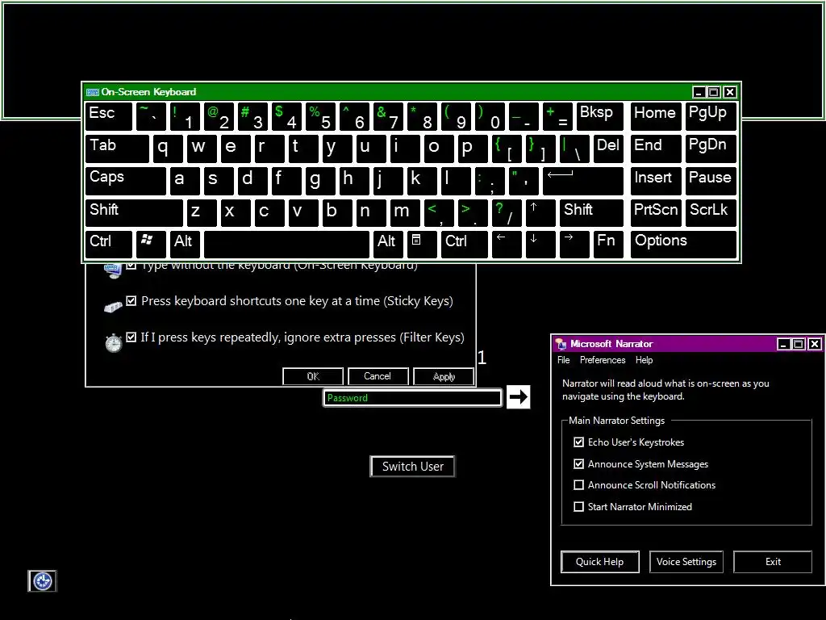Click the @ 2 key on the keyboard
Image resolution: width=826 pixels, height=620 pixels.
coord(219,116)
